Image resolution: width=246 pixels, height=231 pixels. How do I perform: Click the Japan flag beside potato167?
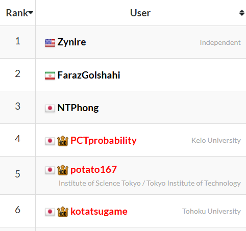50,170
